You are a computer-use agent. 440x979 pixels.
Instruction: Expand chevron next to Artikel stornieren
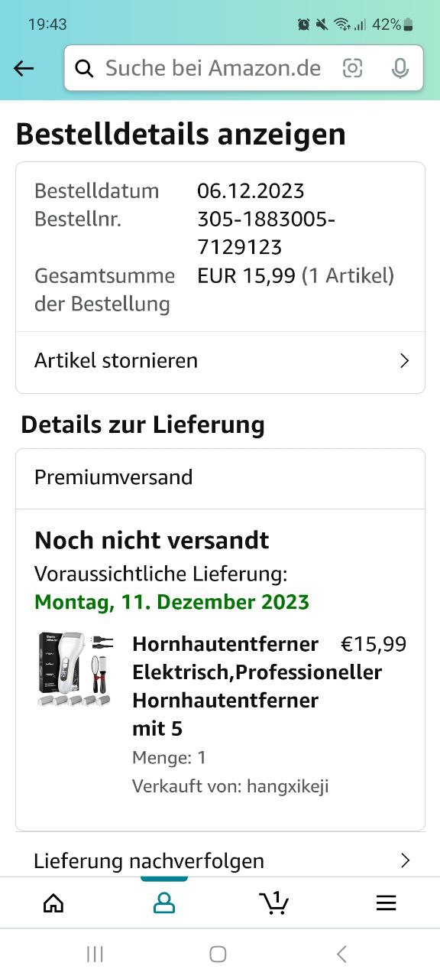click(405, 361)
